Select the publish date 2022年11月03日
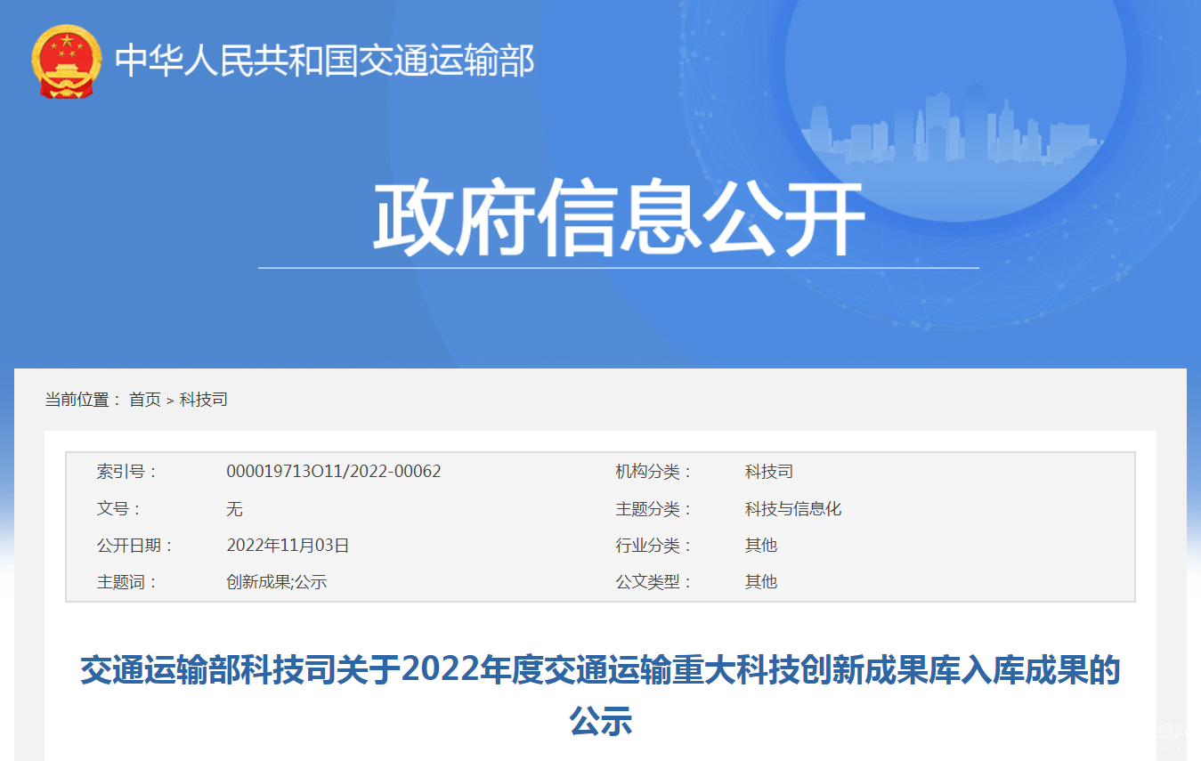1201x761 pixels. pyautogui.click(x=288, y=546)
